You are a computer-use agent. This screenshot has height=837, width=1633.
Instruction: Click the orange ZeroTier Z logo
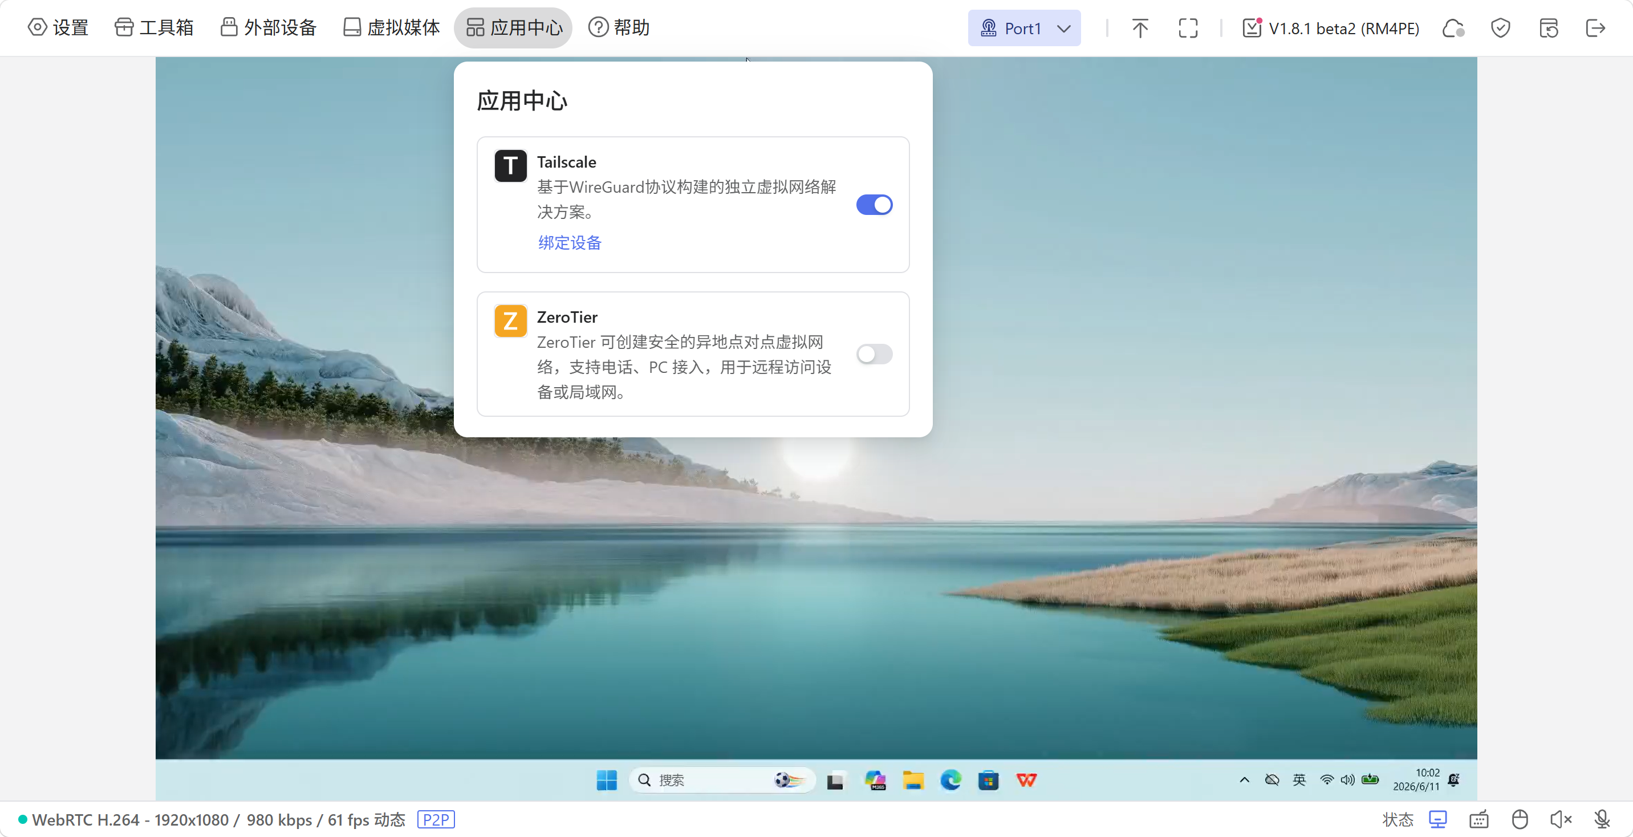(x=510, y=321)
